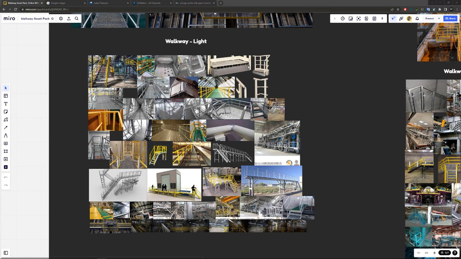Start the timer tool
This screenshot has width=461, height=259.
tap(343, 19)
